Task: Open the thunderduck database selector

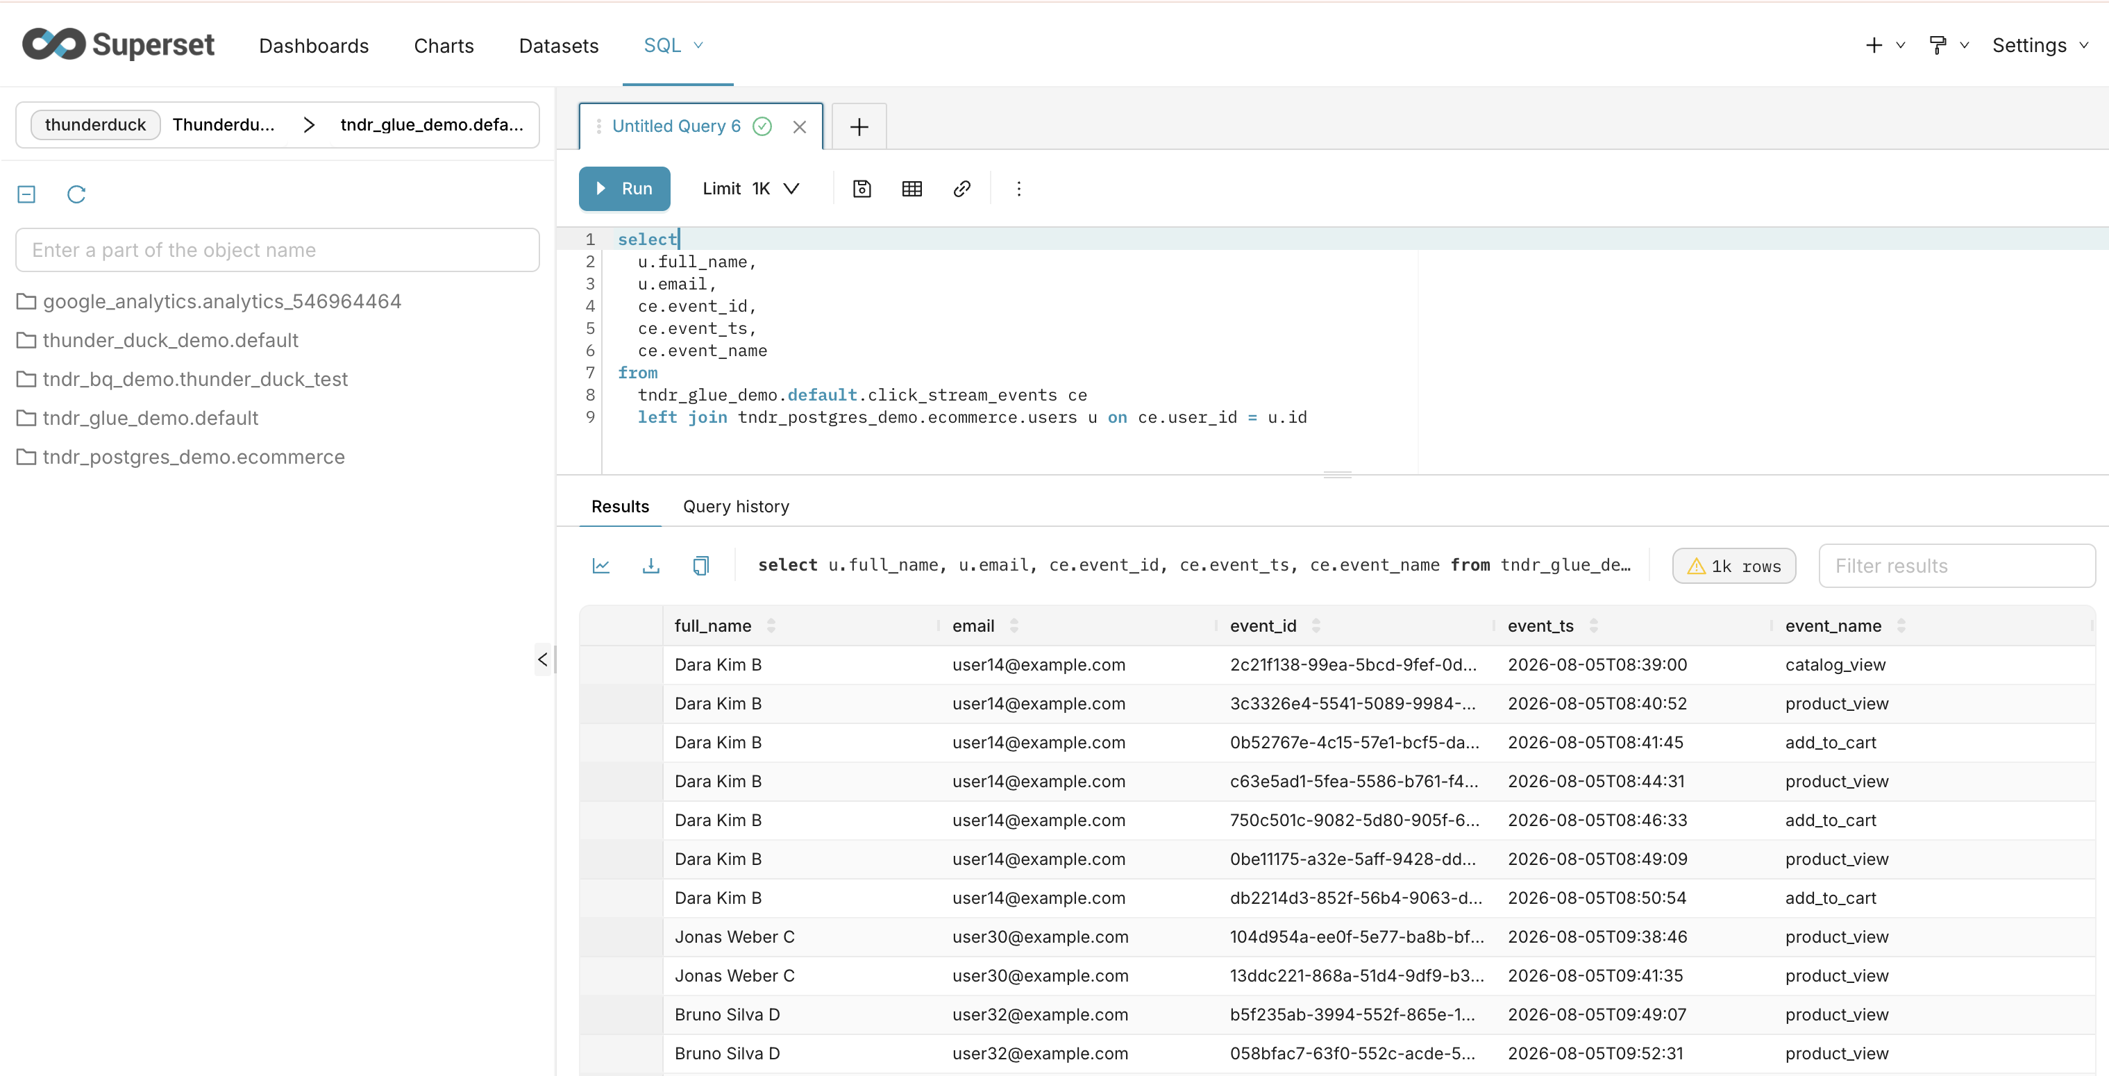Action: tap(278, 124)
